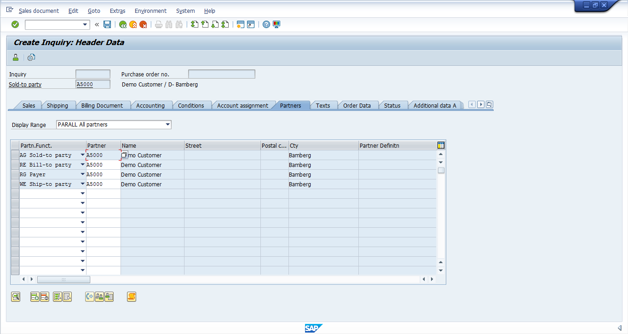Click the Inquiry number field
This screenshot has width=628, height=334.
93,74
